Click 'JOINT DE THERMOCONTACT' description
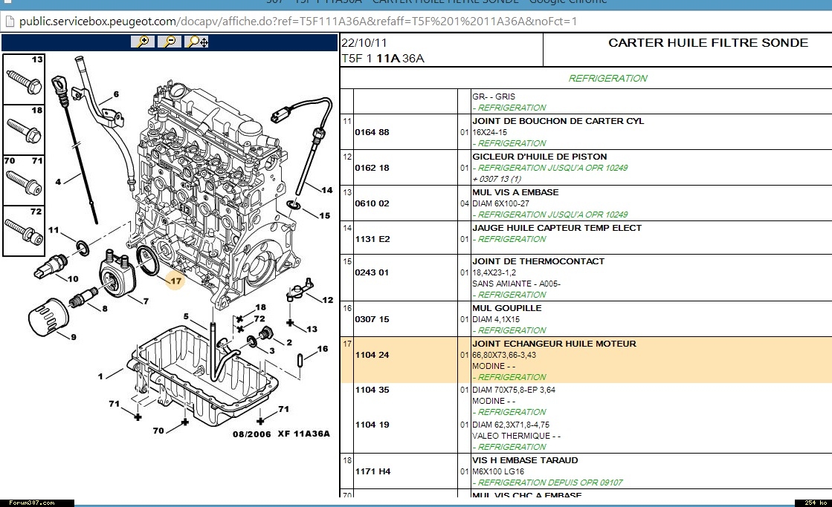 coord(538,261)
